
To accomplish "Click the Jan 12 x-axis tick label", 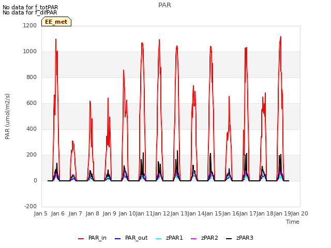I will (x=161, y=213).
